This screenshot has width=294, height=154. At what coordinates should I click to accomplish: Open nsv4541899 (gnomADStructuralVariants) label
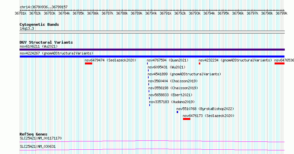[x=184, y=74]
